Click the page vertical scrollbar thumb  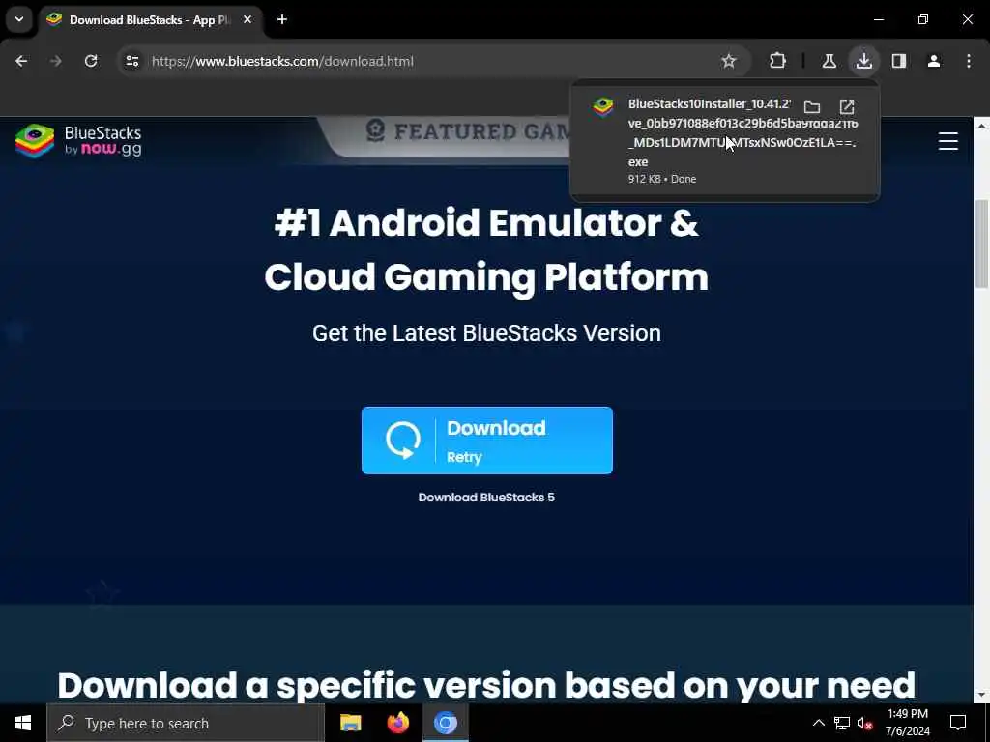coord(981,243)
